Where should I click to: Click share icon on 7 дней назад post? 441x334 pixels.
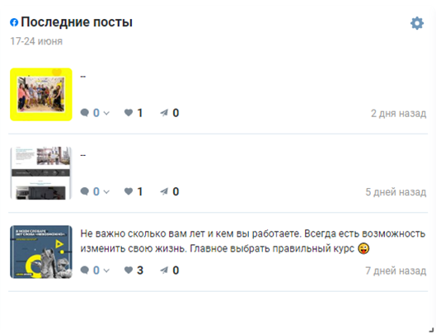164,270
